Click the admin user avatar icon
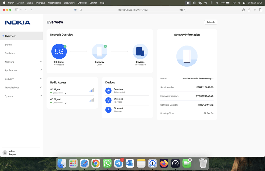This screenshot has width=265, height=171. (x=5, y=153)
